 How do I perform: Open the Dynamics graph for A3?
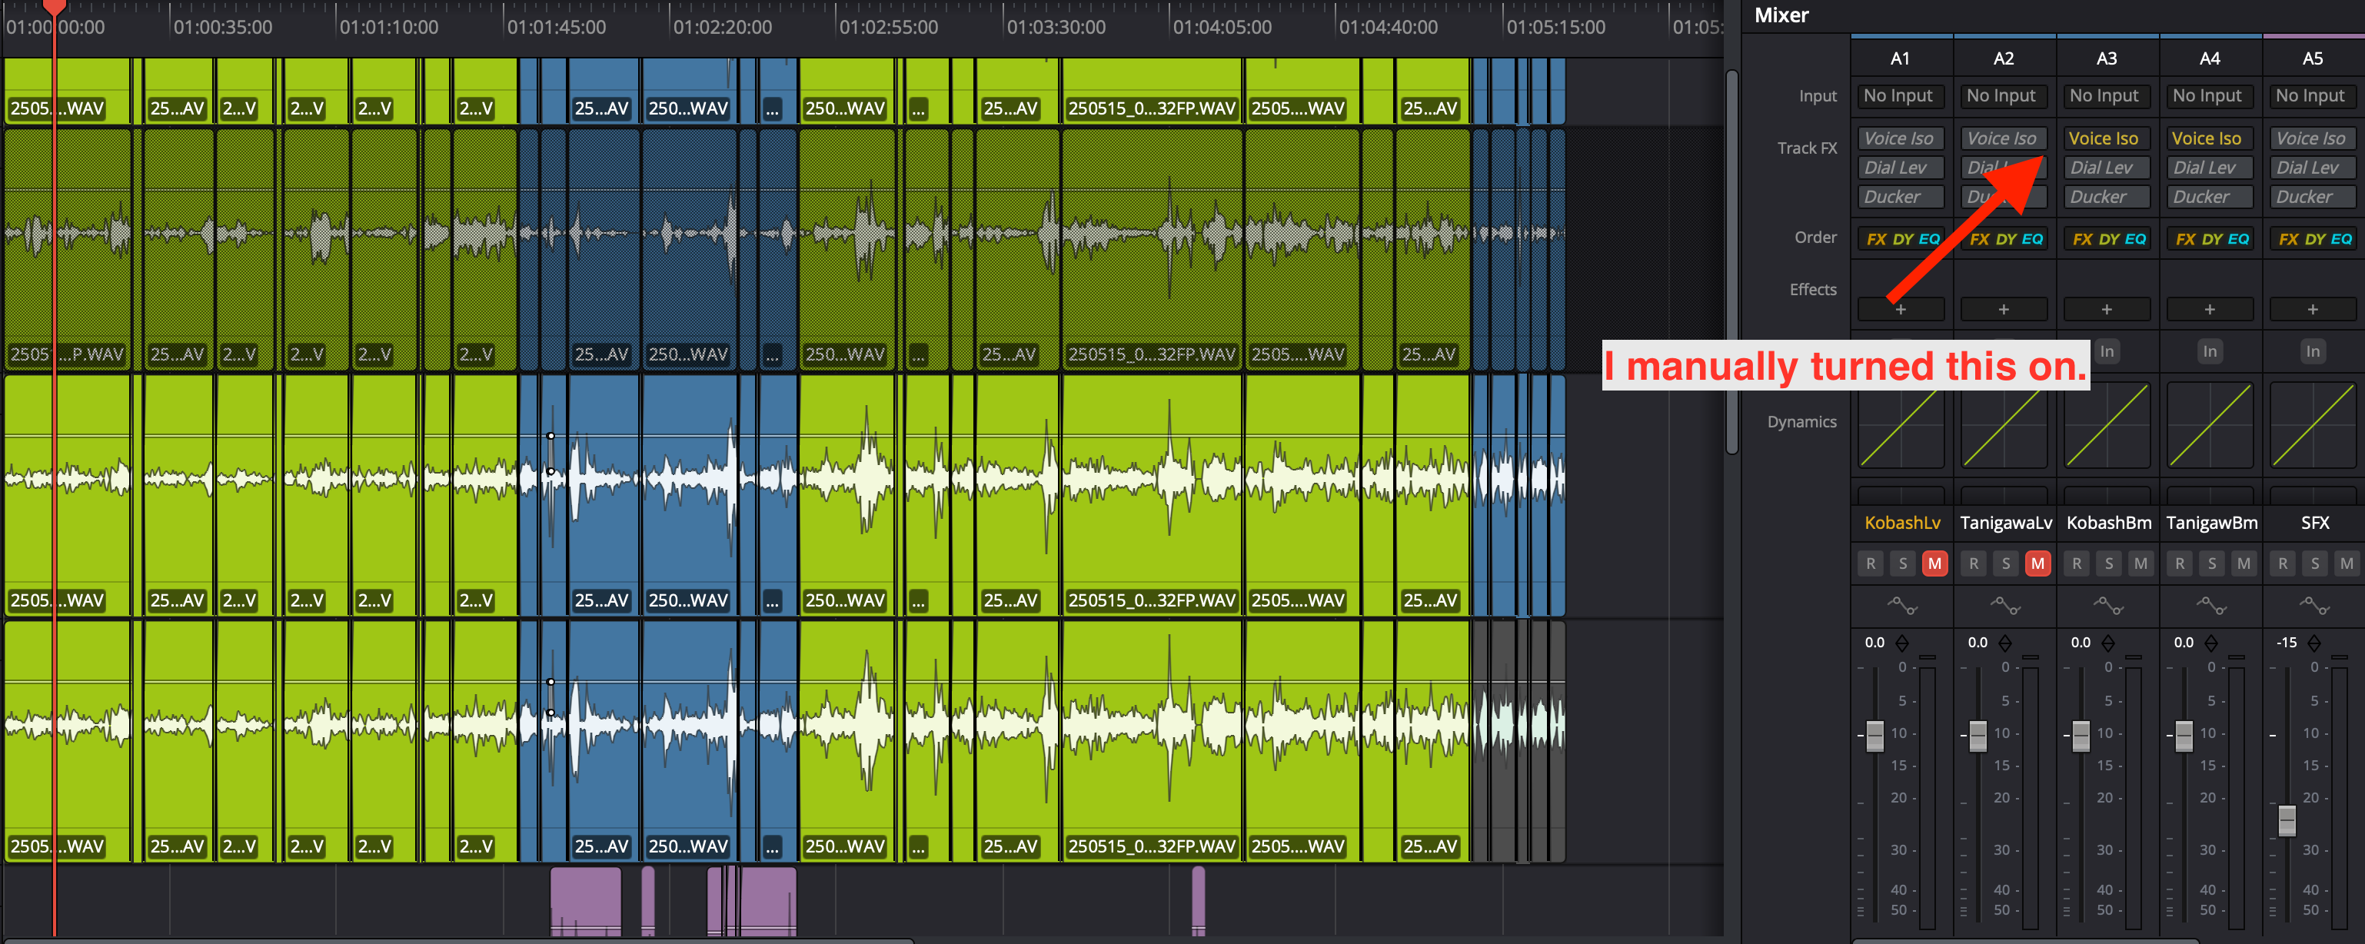[2106, 425]
